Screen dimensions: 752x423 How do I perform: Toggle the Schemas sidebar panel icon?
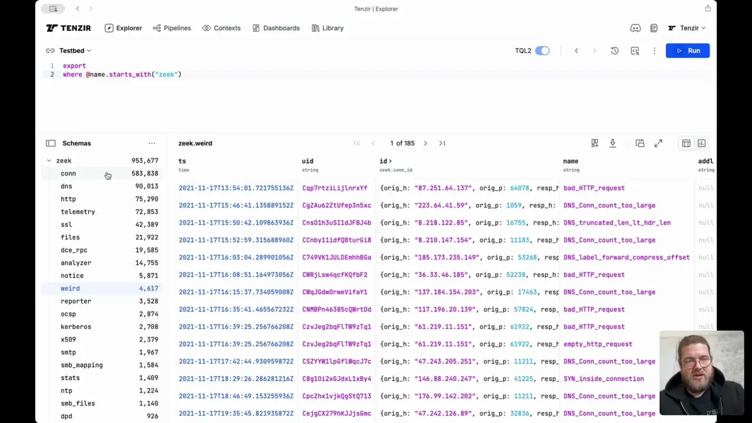51,143
